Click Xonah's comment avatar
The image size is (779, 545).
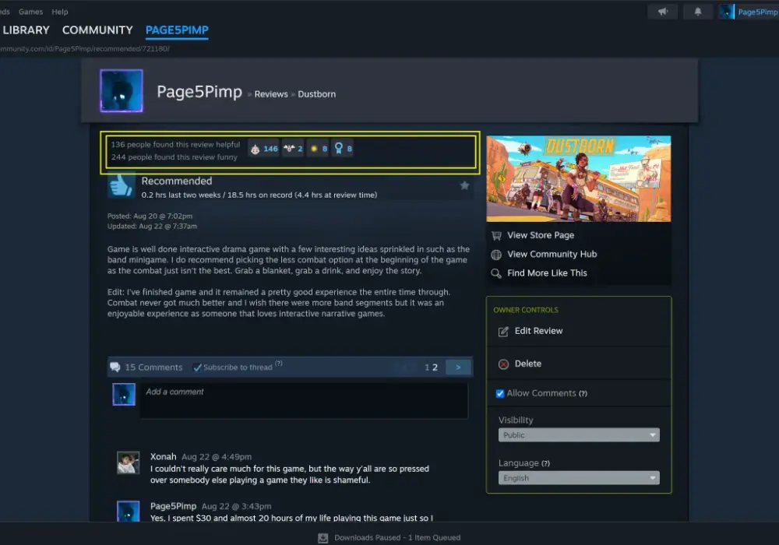click(128, 462)
